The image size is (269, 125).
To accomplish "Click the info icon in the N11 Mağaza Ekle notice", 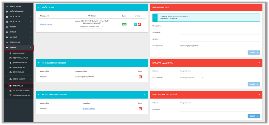I will coord(155,17).
